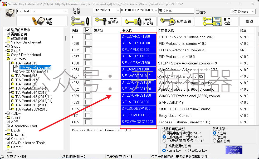Screen dimensions: 259x159
Task: Click the Simatic Key Installer title icon
Action: tap(4, 4)
